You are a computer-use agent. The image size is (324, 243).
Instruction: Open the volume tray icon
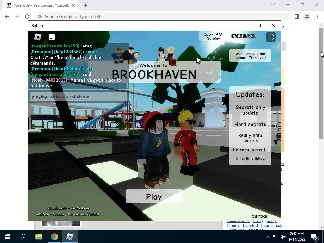[x=283, y=237]
